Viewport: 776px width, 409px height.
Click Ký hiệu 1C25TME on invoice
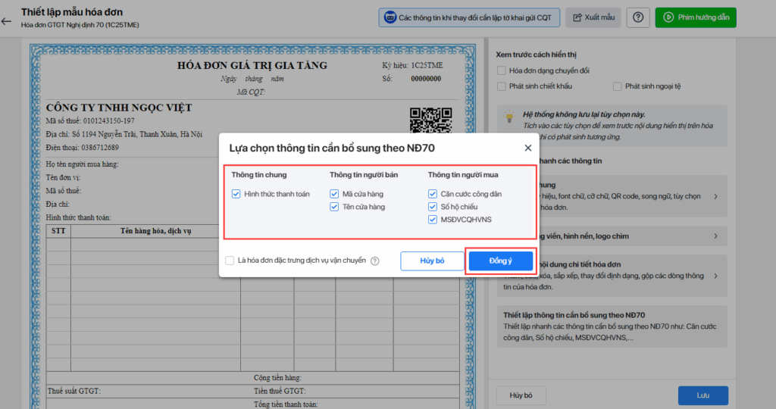pyautogui.click(x=412, y=65)
